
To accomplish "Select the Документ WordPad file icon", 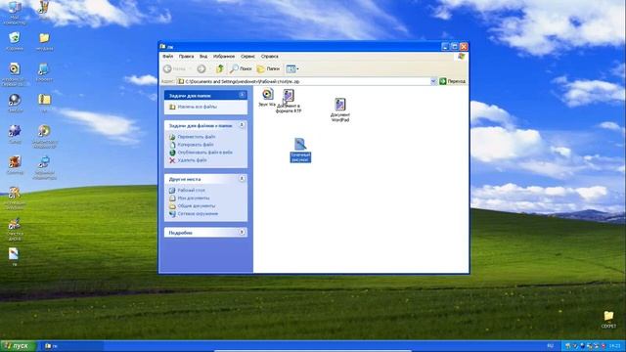I will pos(340,105).
